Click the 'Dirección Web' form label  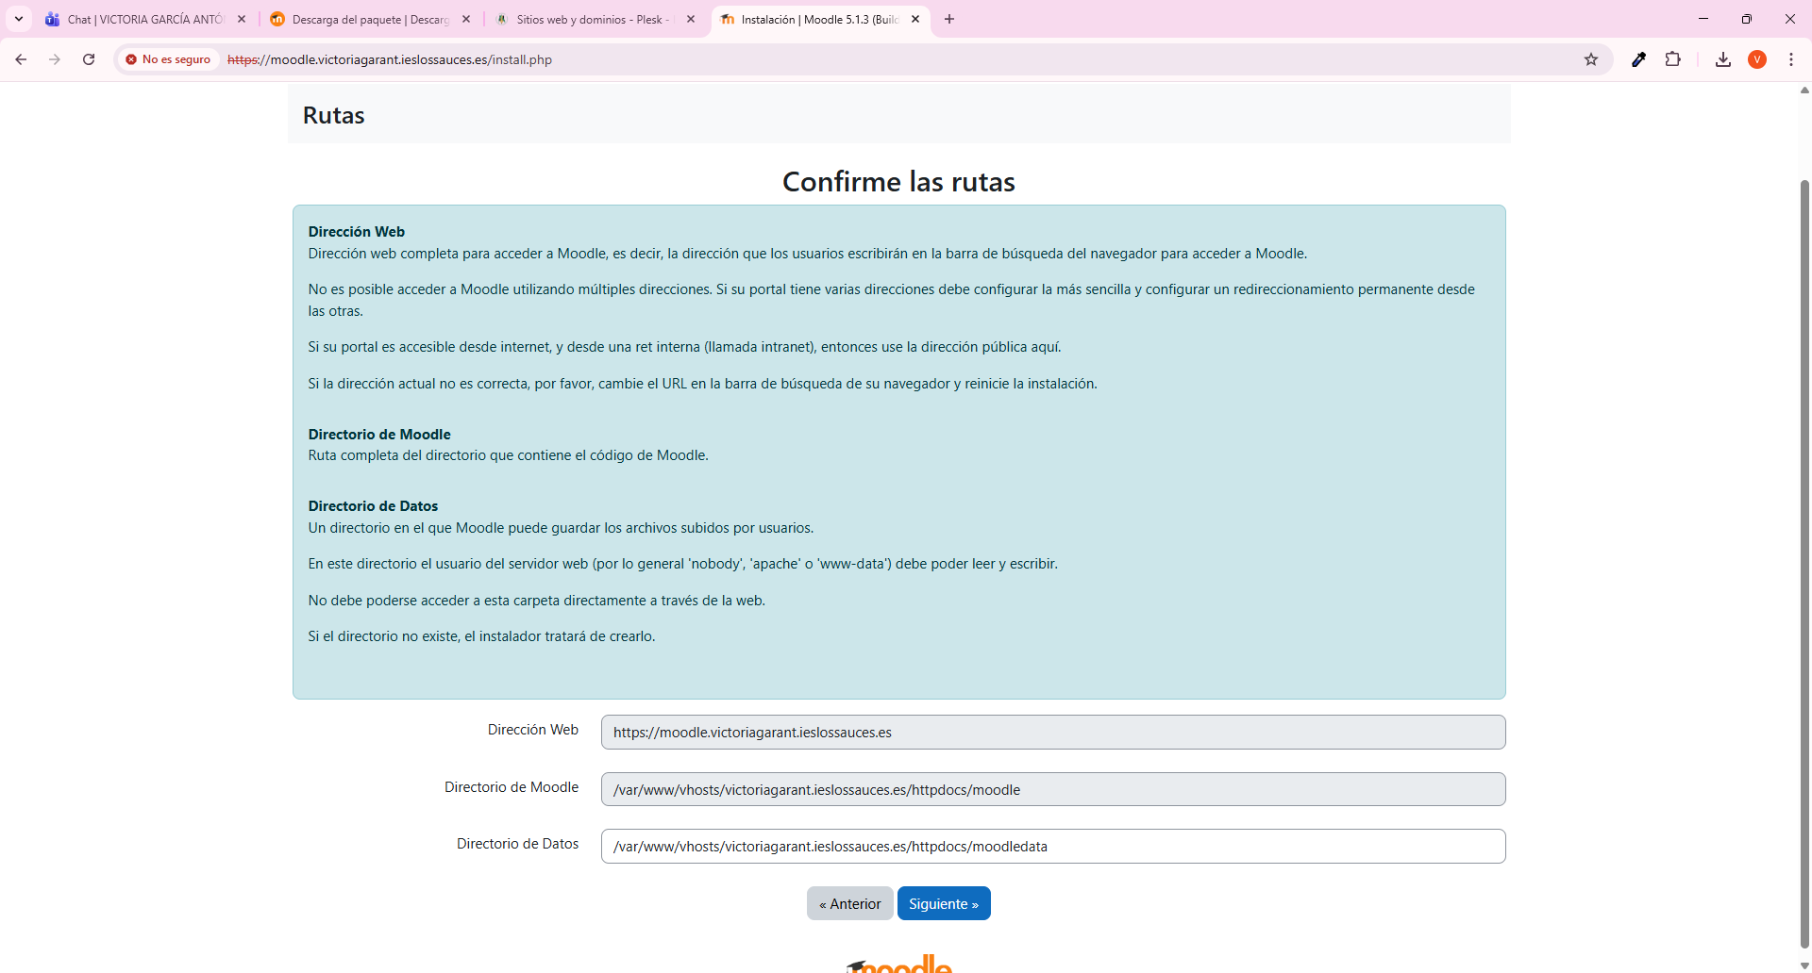pyautogui.click(x=533, y=730)
